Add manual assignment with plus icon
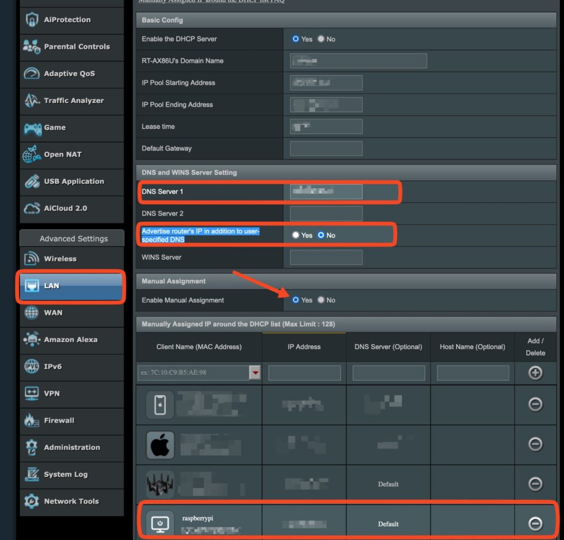This screenshot has width=564, height=540. [x=535, y=373]
